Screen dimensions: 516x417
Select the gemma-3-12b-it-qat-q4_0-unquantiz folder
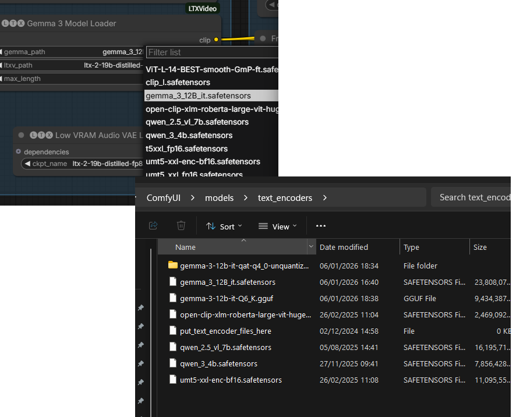click(x=244, y=266)
